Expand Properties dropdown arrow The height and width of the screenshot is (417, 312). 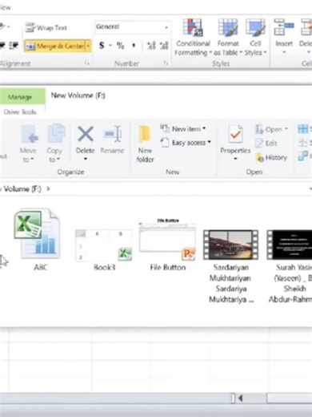pos(235,159)
